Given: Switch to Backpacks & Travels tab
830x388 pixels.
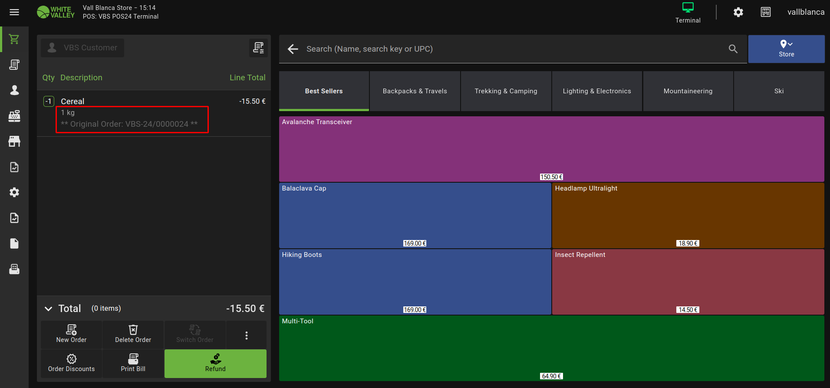Looking at the screenshot, I should tap(415, 91).
